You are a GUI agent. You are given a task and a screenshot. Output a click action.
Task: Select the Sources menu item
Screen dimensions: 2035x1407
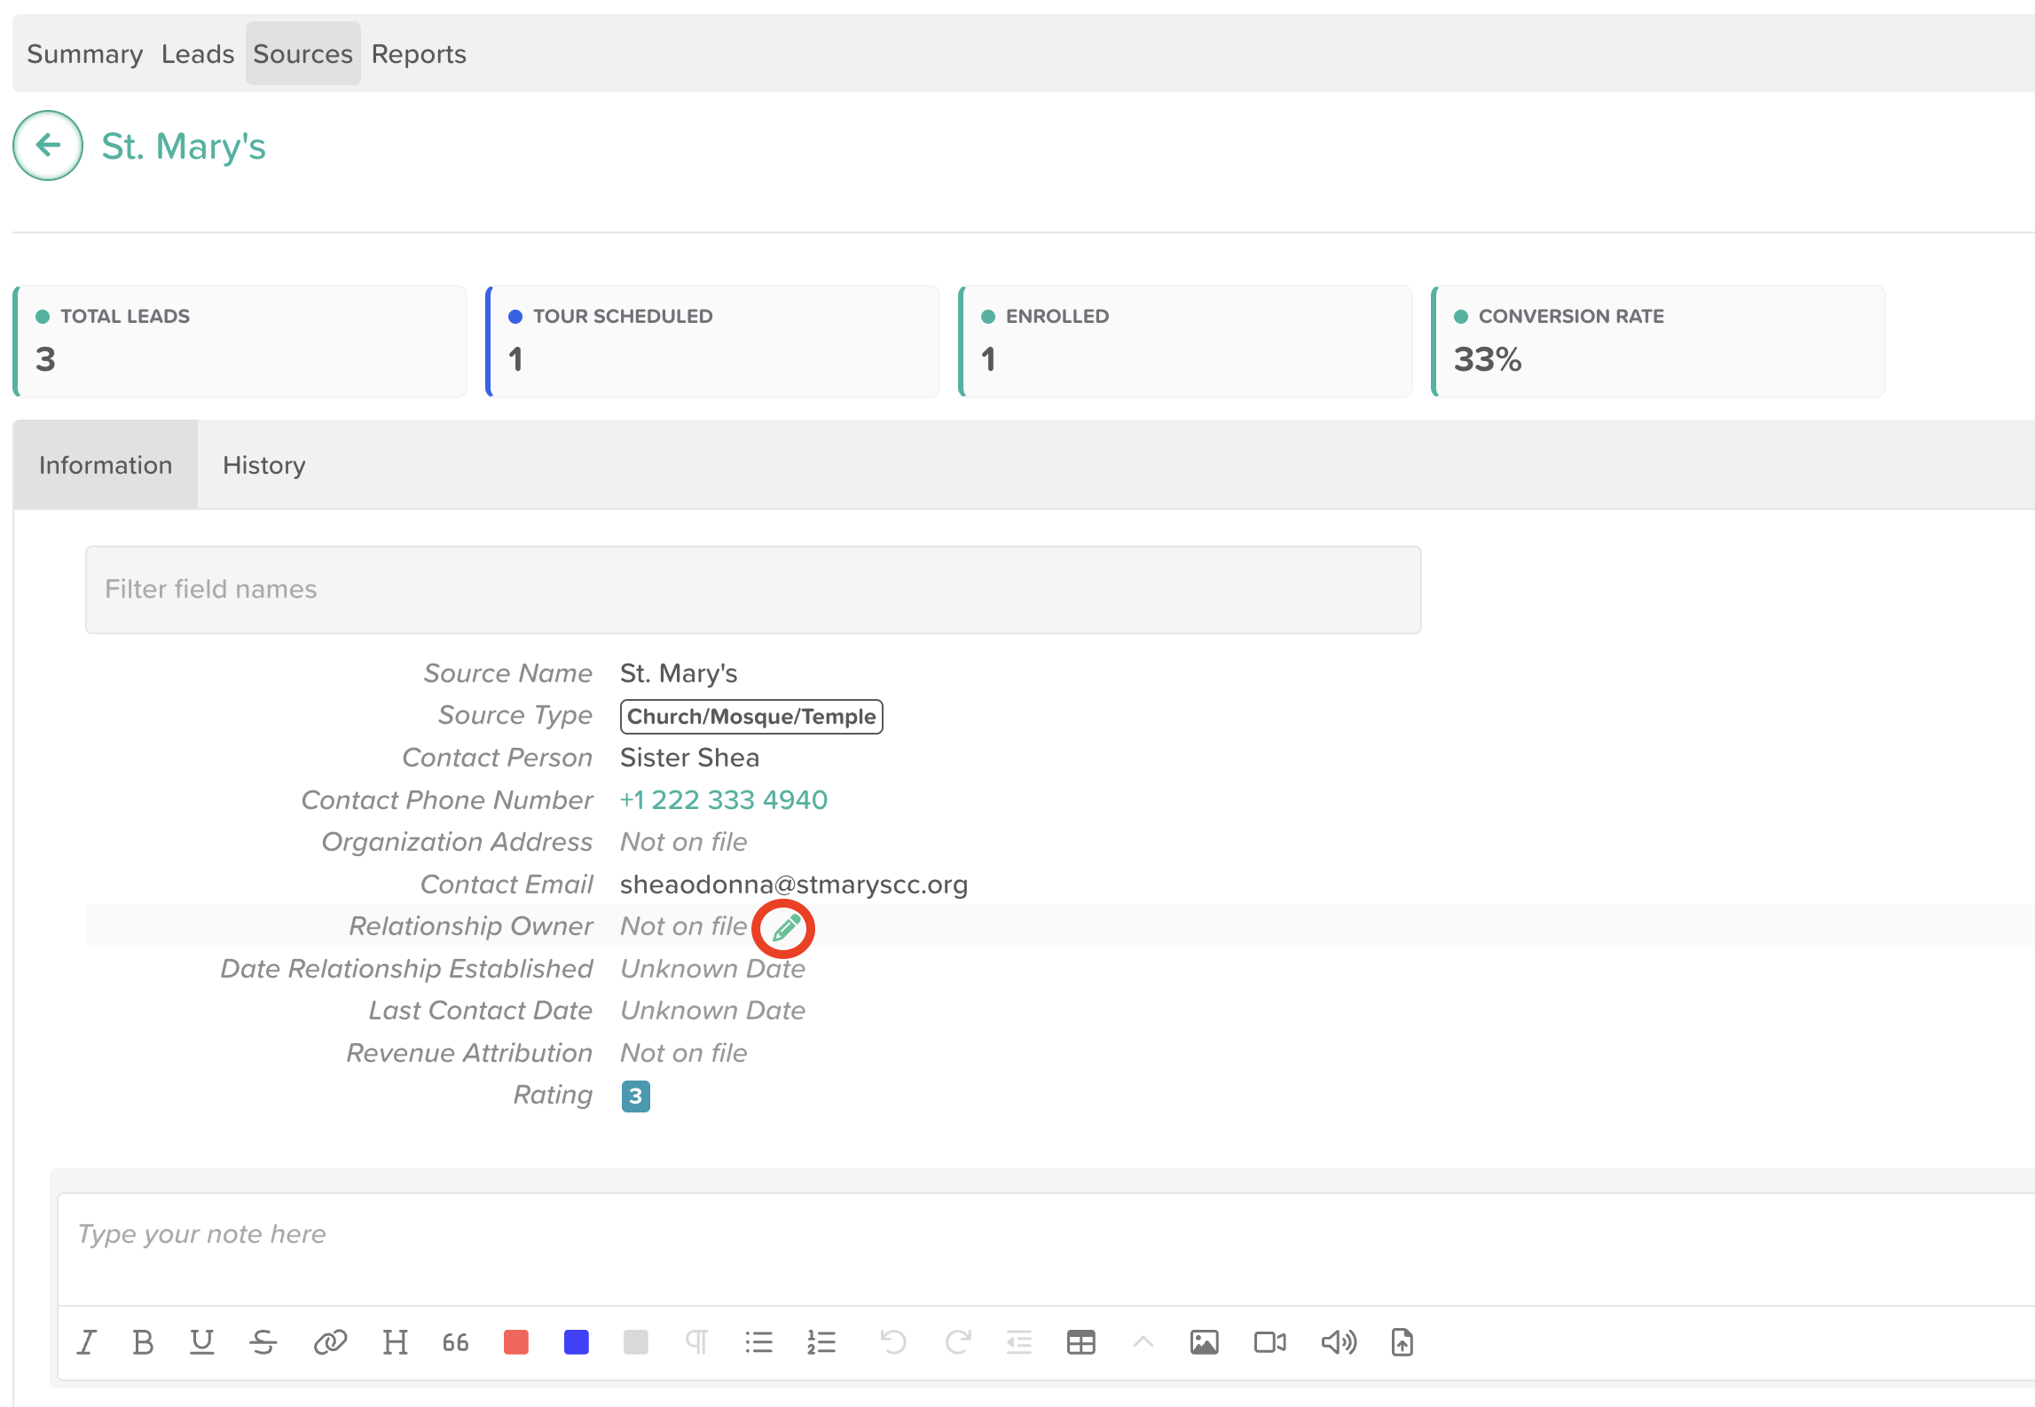pyautogui.click(x=302, y=54)
